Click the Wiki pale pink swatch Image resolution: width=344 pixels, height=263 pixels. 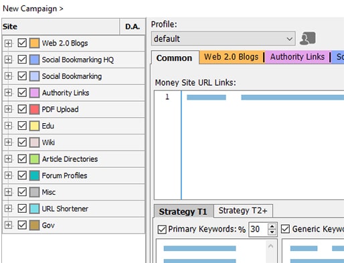point(34,142)
